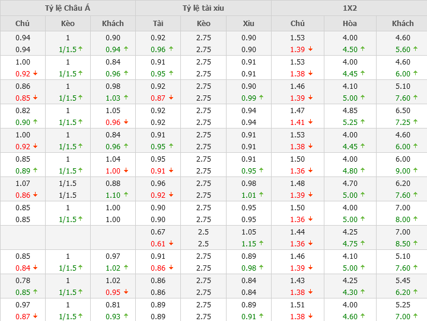
Task: Select the 1X2 header section
Action: click(x=349, y=8)
